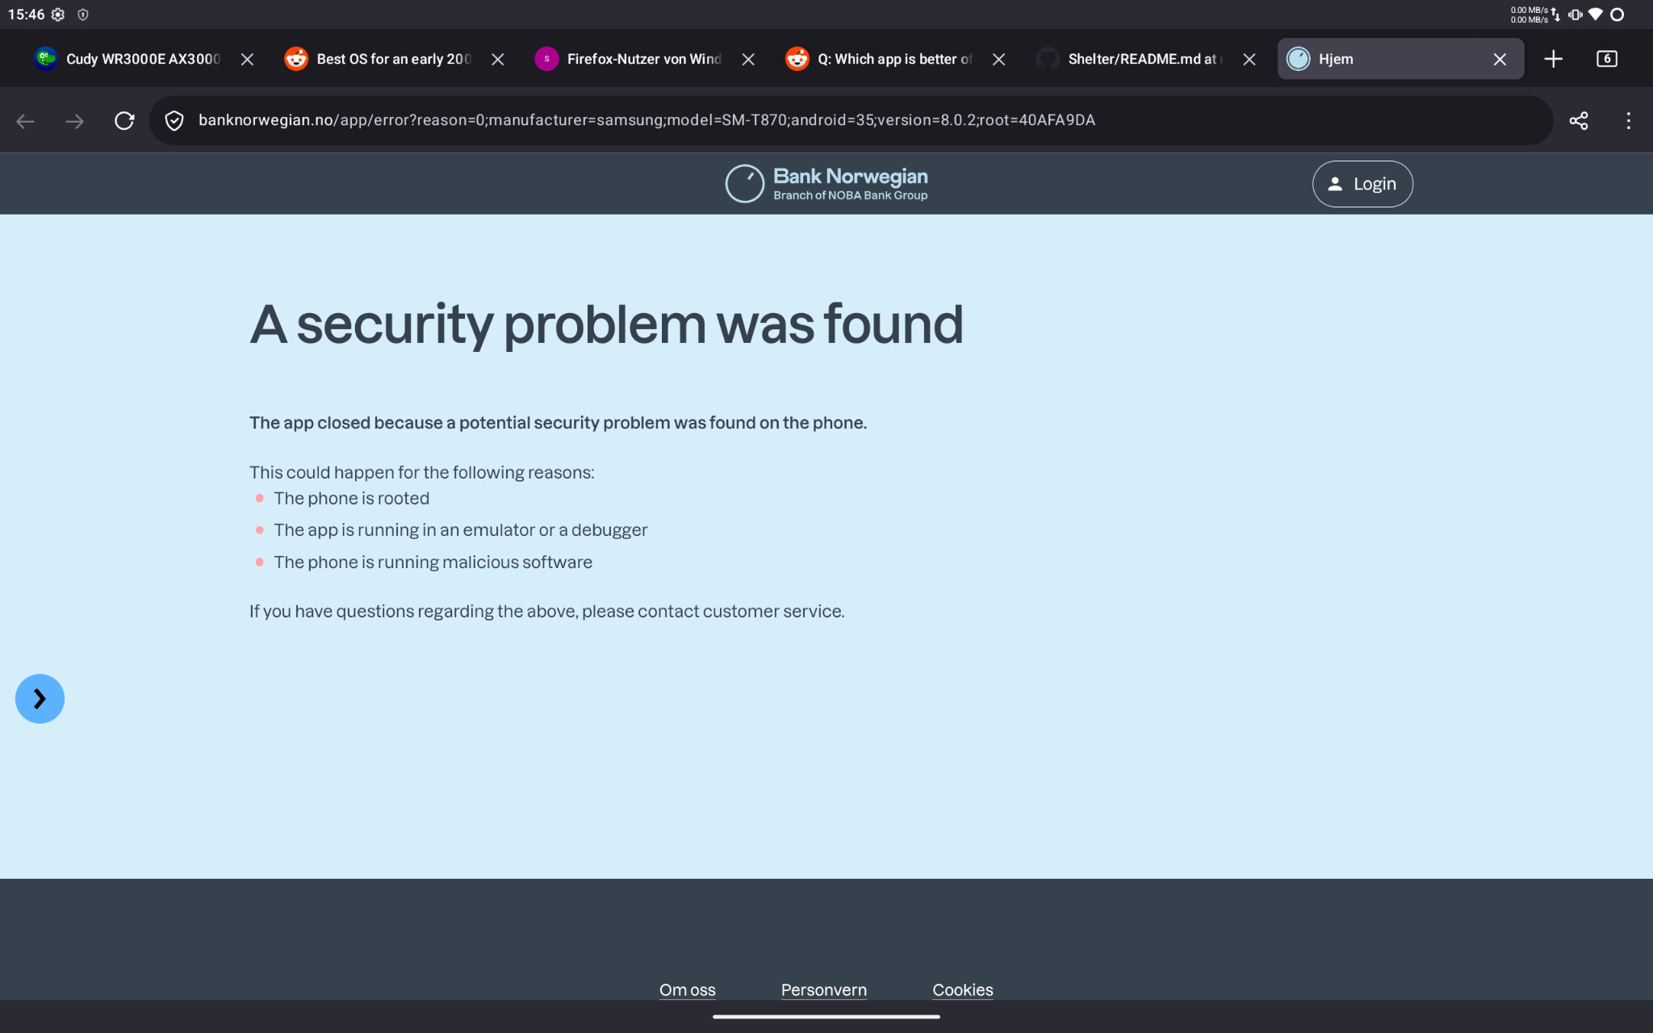Close the Best OS for an early tab

coord(498,60)
